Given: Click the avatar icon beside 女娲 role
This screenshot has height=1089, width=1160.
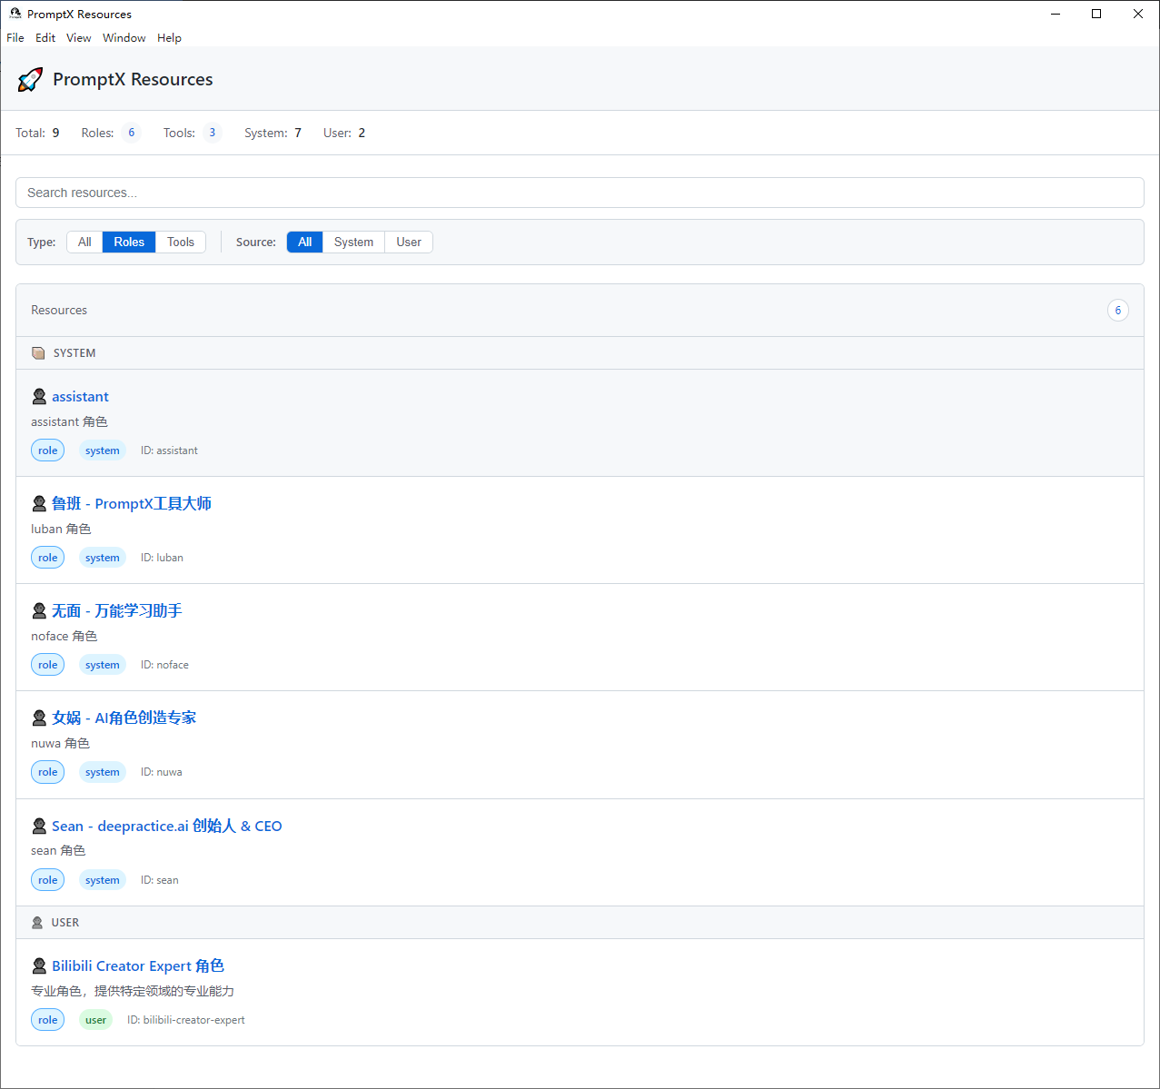Looking at the screenshot, I should click(x=39, y=718).
